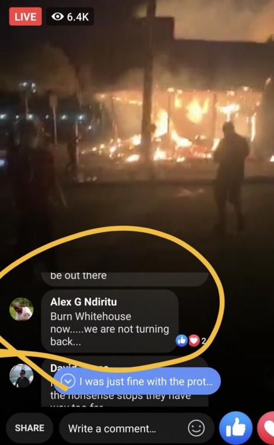Tap the 6.4K viewer count eye icon
Image resolution: width=274 pixels, height=445 pixels.
(58, 17)
